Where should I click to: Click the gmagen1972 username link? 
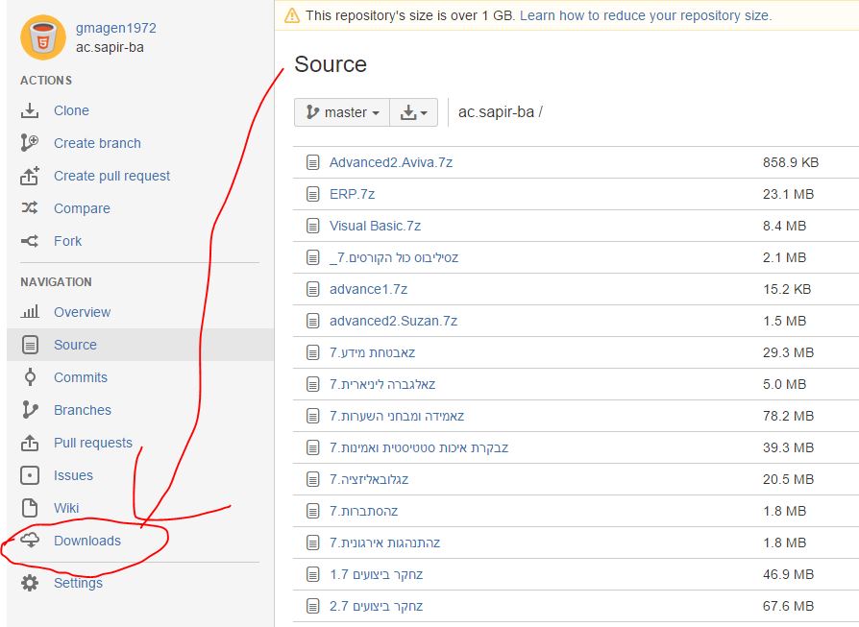pyautogui.click(x=115, y=28)
